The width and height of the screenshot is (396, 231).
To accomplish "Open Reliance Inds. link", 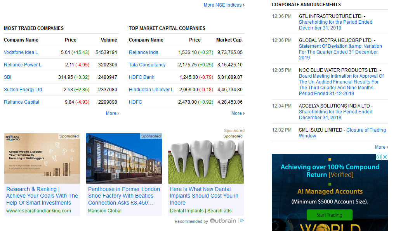I will [x=144, y=52].
